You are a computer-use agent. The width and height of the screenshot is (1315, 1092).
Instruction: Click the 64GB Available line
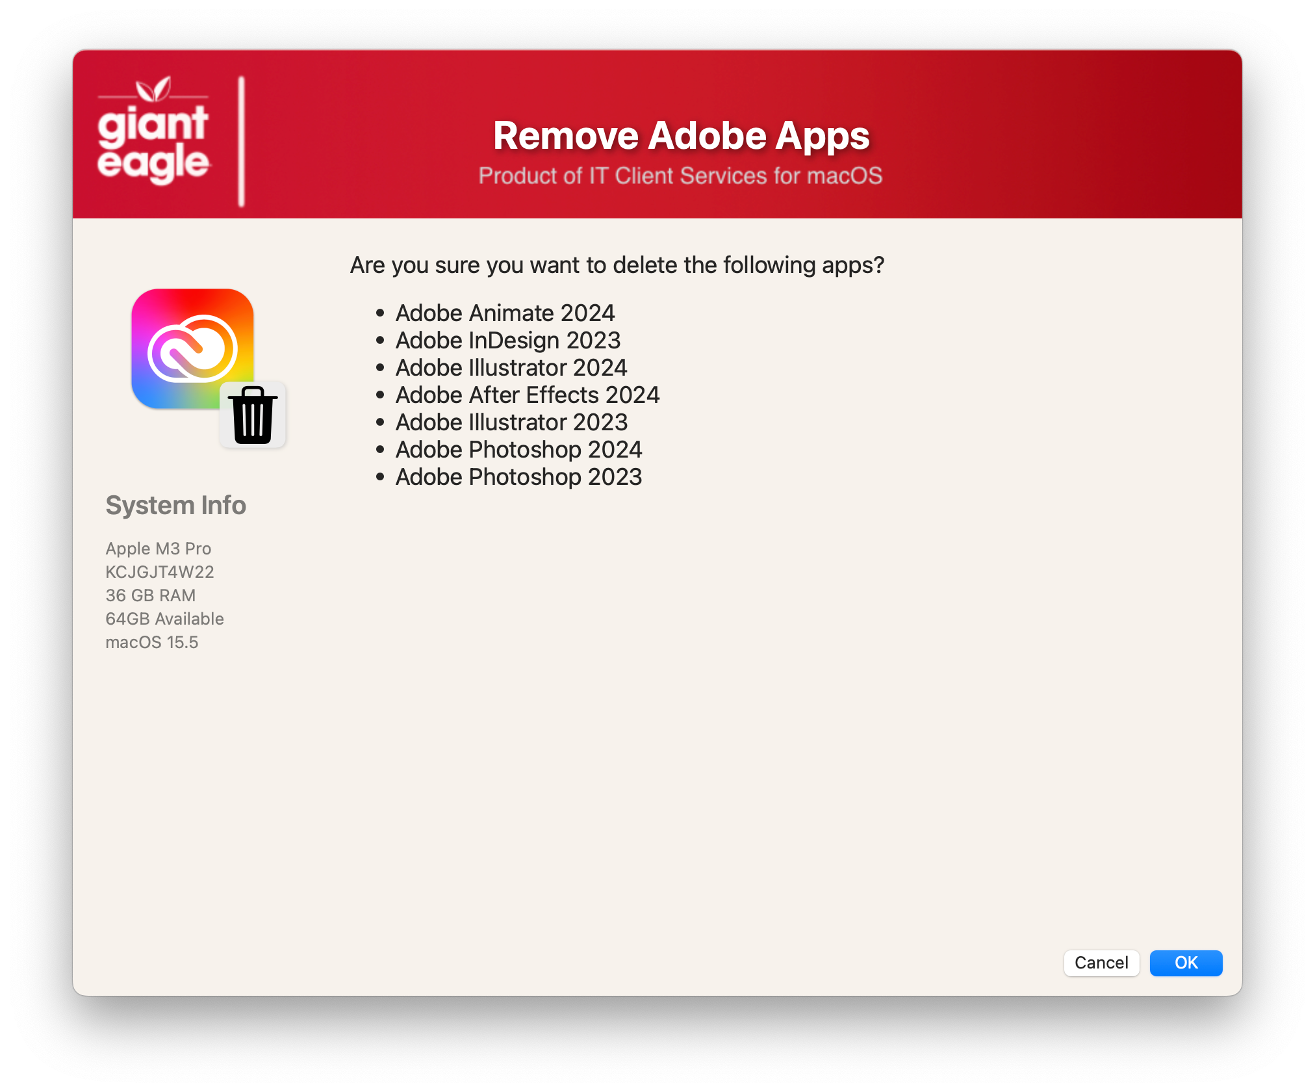(164, 619)
